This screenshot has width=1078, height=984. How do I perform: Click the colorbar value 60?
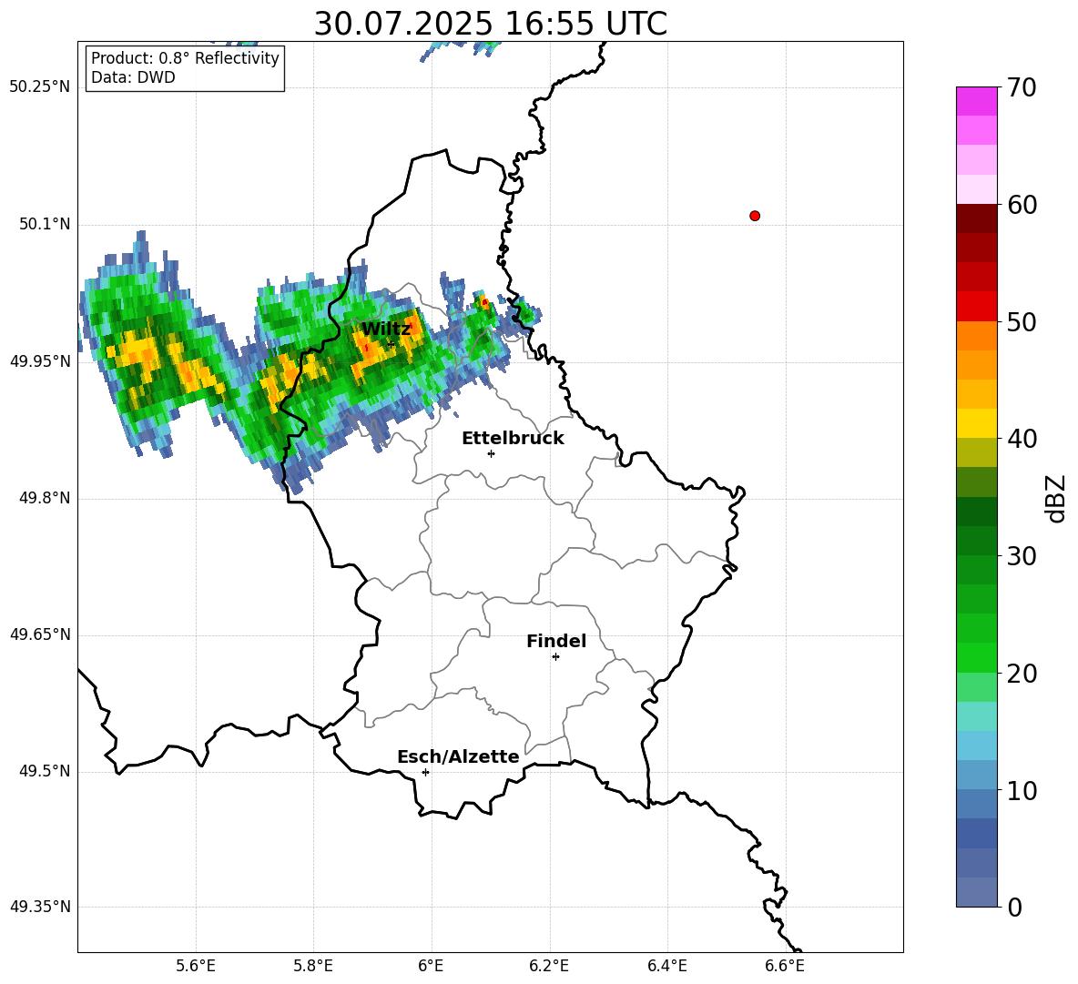1022,205
